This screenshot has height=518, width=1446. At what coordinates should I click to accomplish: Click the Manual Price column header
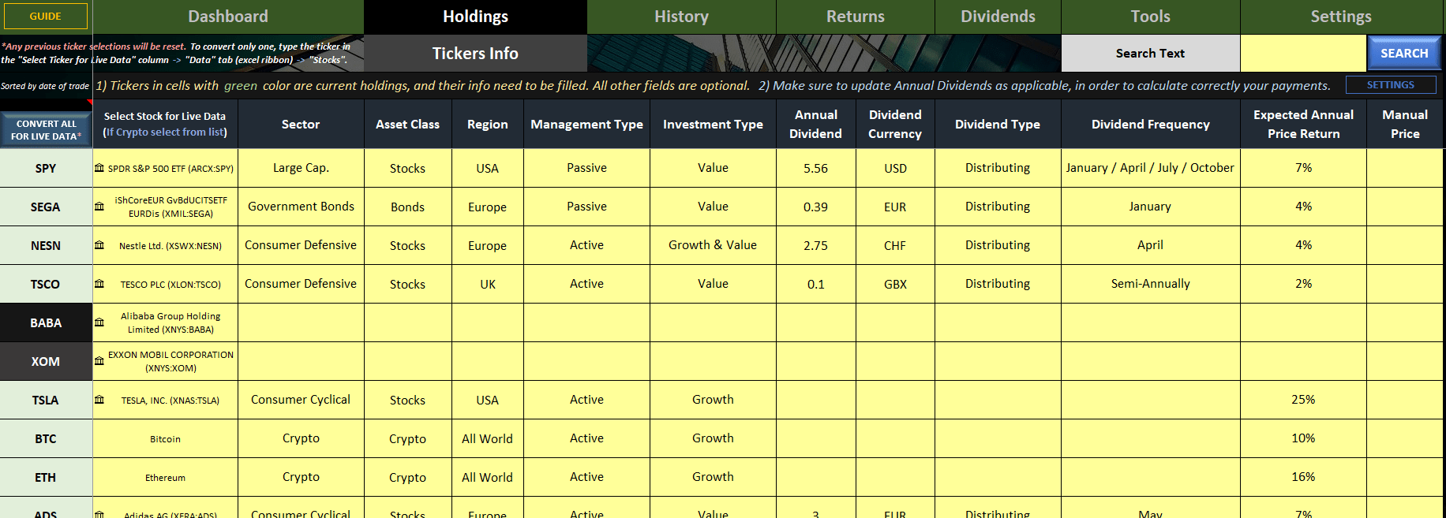pyautogui.click(x=1405, y=124)
